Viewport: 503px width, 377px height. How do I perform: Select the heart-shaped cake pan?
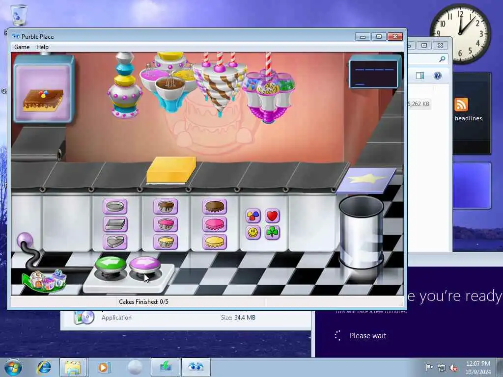[x=115, y=242]
